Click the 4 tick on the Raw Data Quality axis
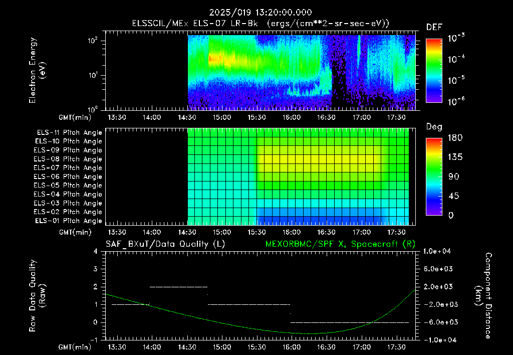The height and width of the screenshot is (355, 513). [x=95, y=251]
